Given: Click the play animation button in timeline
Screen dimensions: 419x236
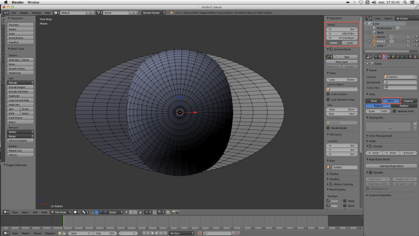Looking at the screenshot, I should (157, 233).
